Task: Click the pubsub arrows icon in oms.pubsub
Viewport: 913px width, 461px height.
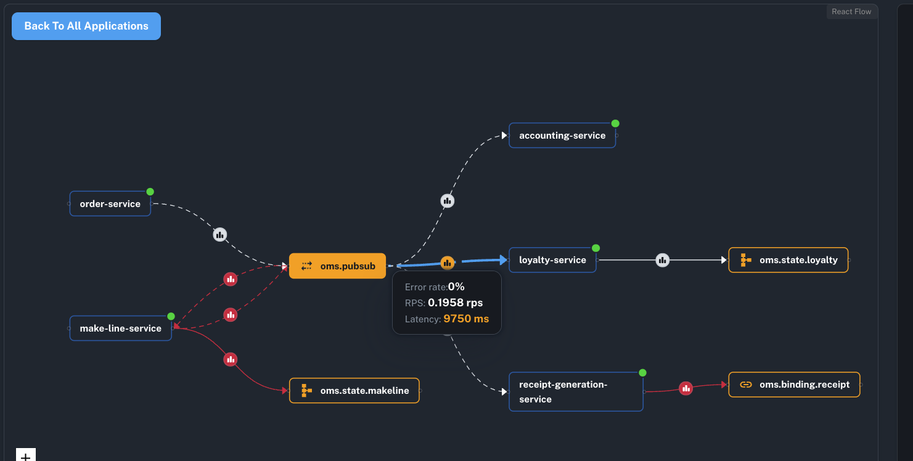Action: click(x=306, y=266)
